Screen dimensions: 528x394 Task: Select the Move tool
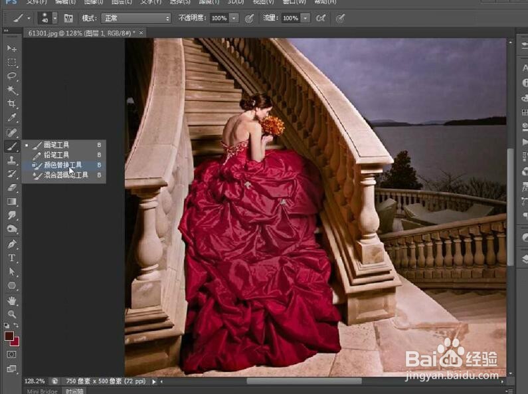[x=11, y=49]
